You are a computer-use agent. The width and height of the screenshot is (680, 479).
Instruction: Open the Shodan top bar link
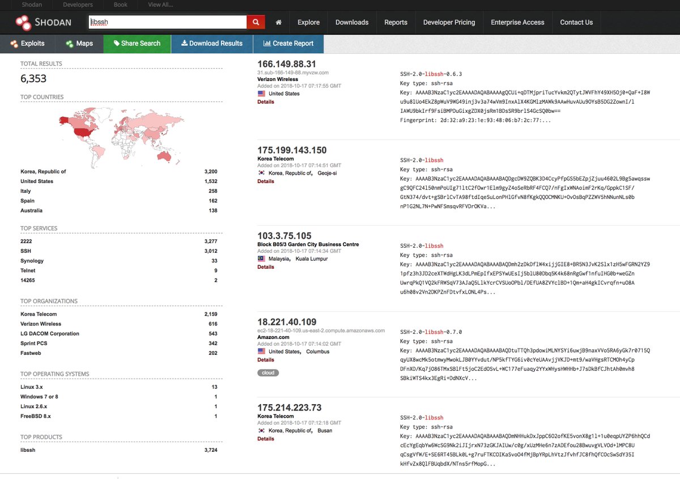click(x=32, y=5)
